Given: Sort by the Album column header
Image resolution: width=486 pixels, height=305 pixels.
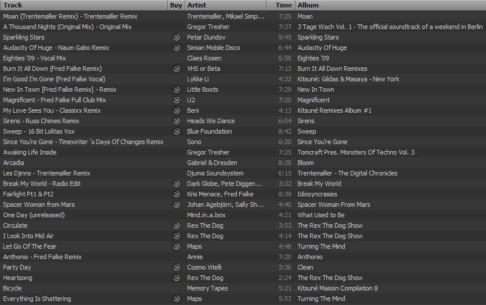Looking at the screenshot, I should coord(389,5).
